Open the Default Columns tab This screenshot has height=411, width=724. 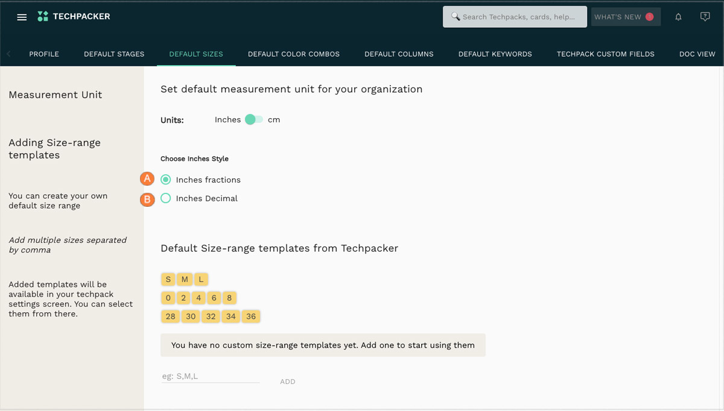pyautogui.click(x=399, y=54)
